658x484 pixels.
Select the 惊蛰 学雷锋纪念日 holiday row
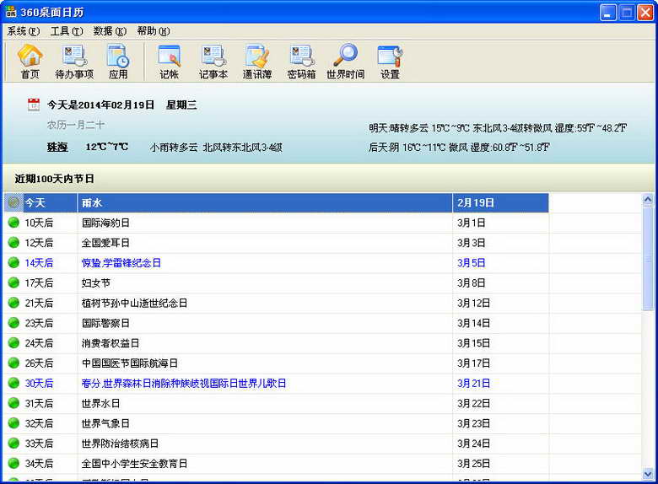(121, 263)
